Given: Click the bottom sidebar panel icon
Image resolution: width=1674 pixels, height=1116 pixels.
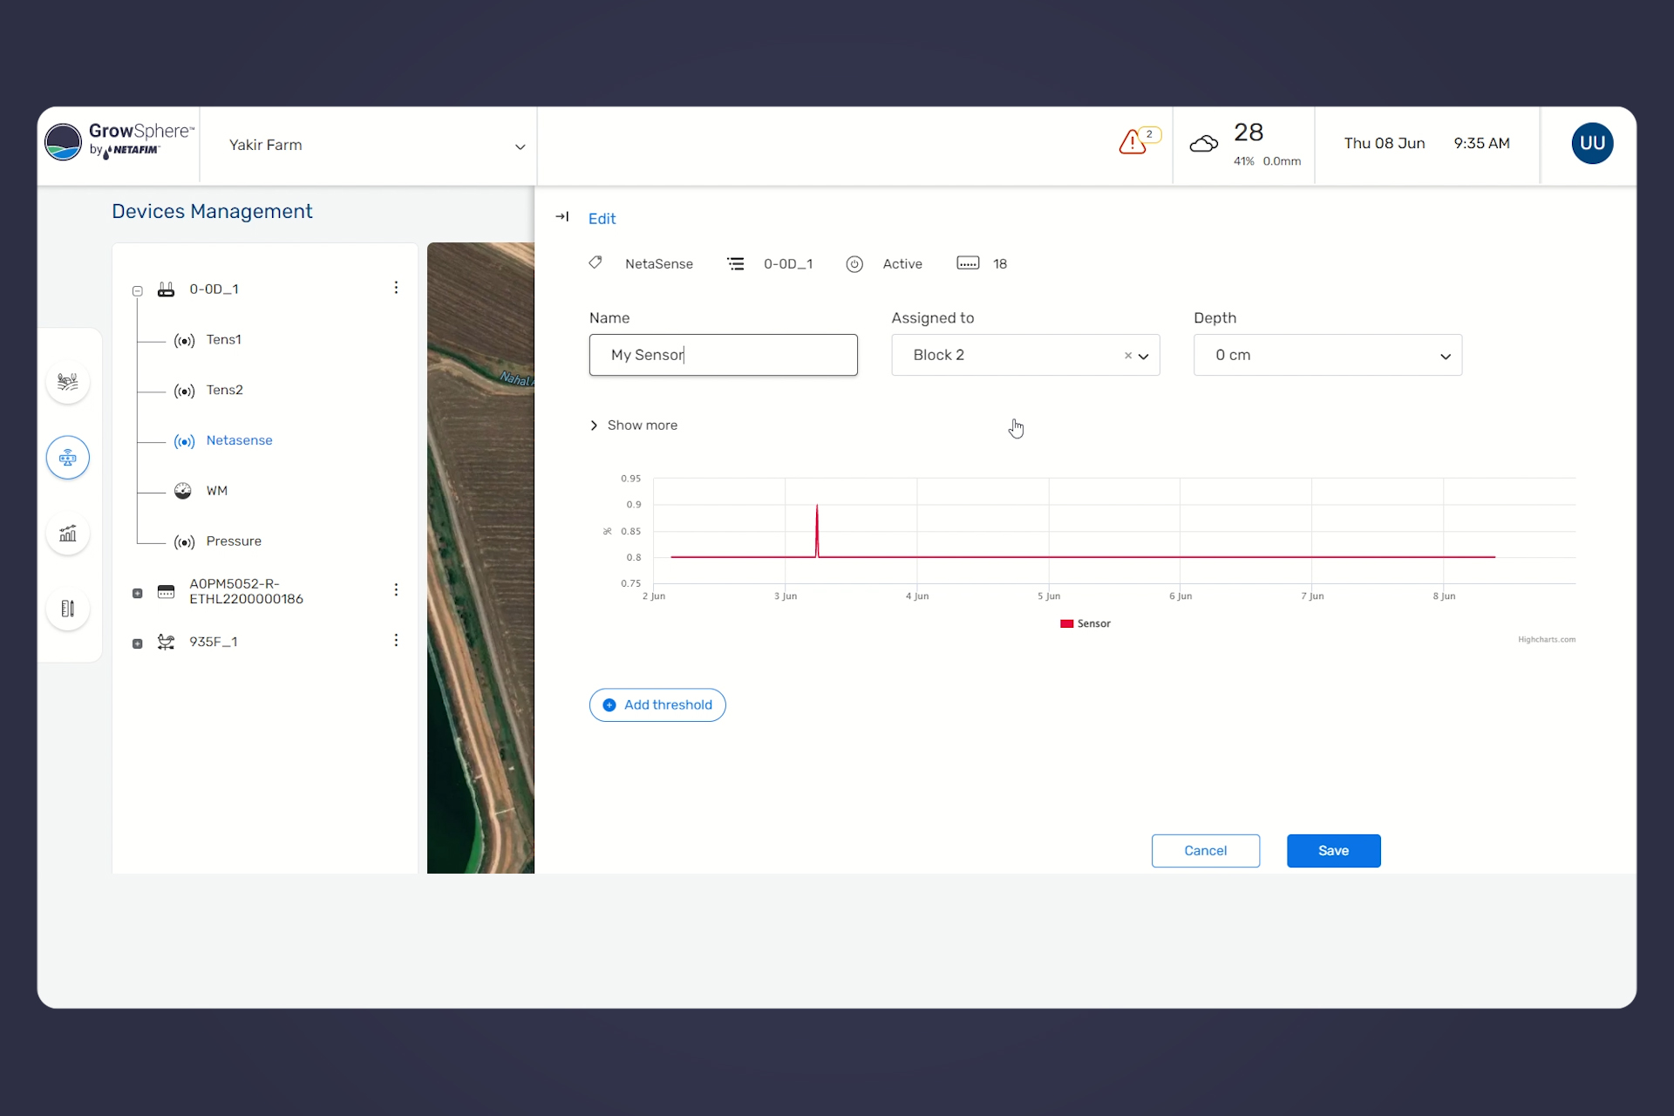Looking at the screenshot, I should (x=68, y=609).
